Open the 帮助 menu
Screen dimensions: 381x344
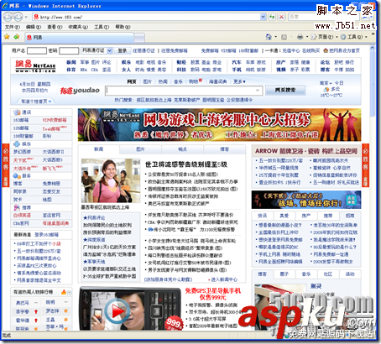pyautogui.click(x=123, y=27)
